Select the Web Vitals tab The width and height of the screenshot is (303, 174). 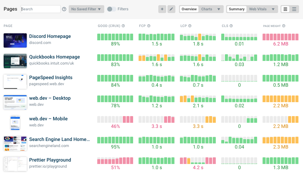tap(258, 9)
